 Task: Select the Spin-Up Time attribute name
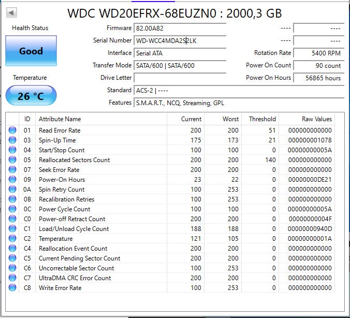(57, 140)
